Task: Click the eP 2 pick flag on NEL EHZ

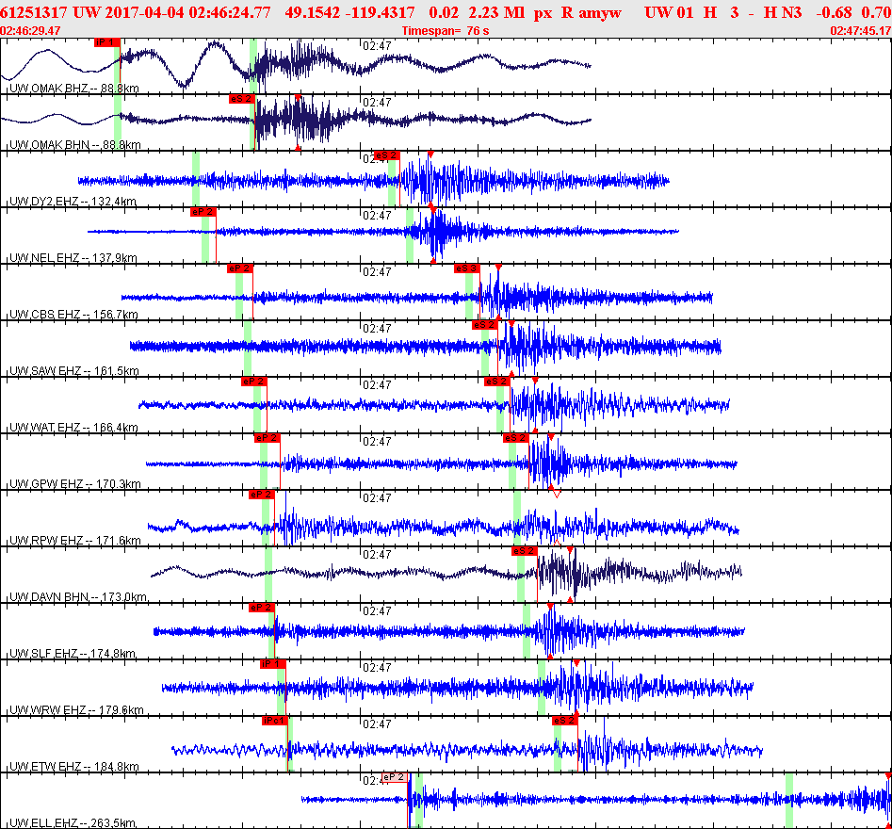Action: click(203, 212)
